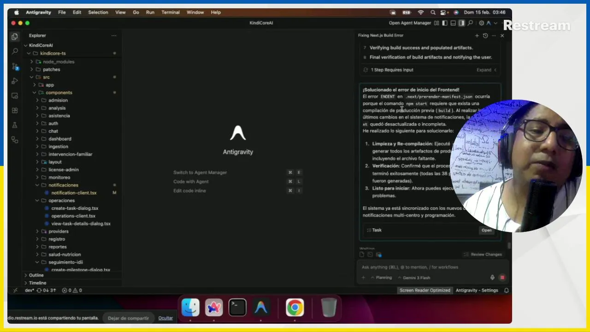Click Open Agent Manager

(x=410, y=23)
